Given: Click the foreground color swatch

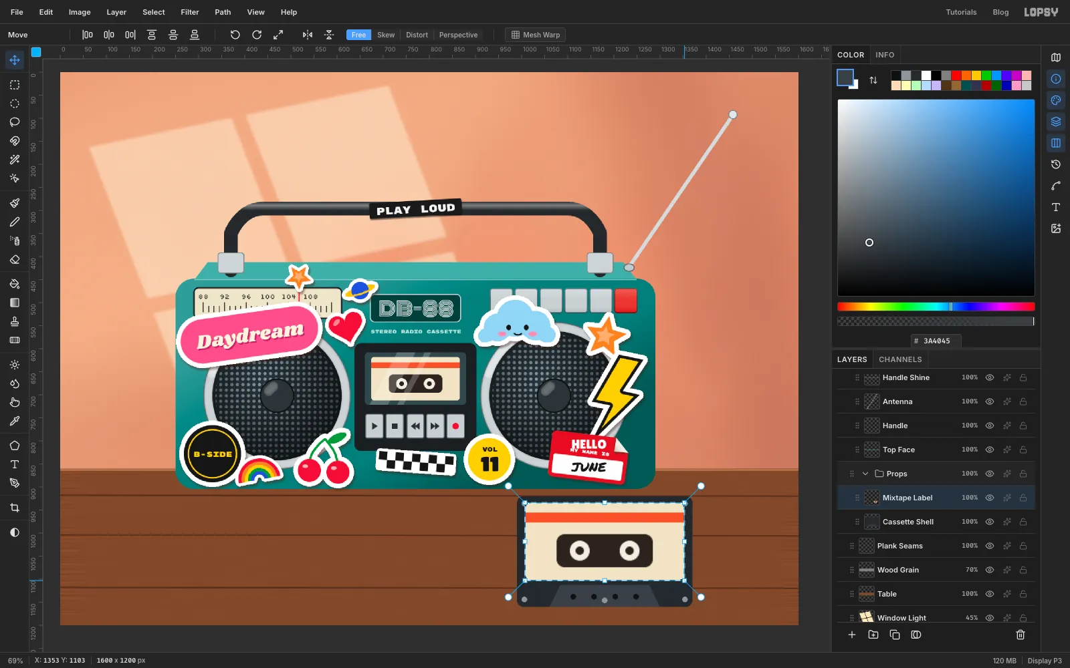Looking at the screenshot, I should (x=845, y=77).
